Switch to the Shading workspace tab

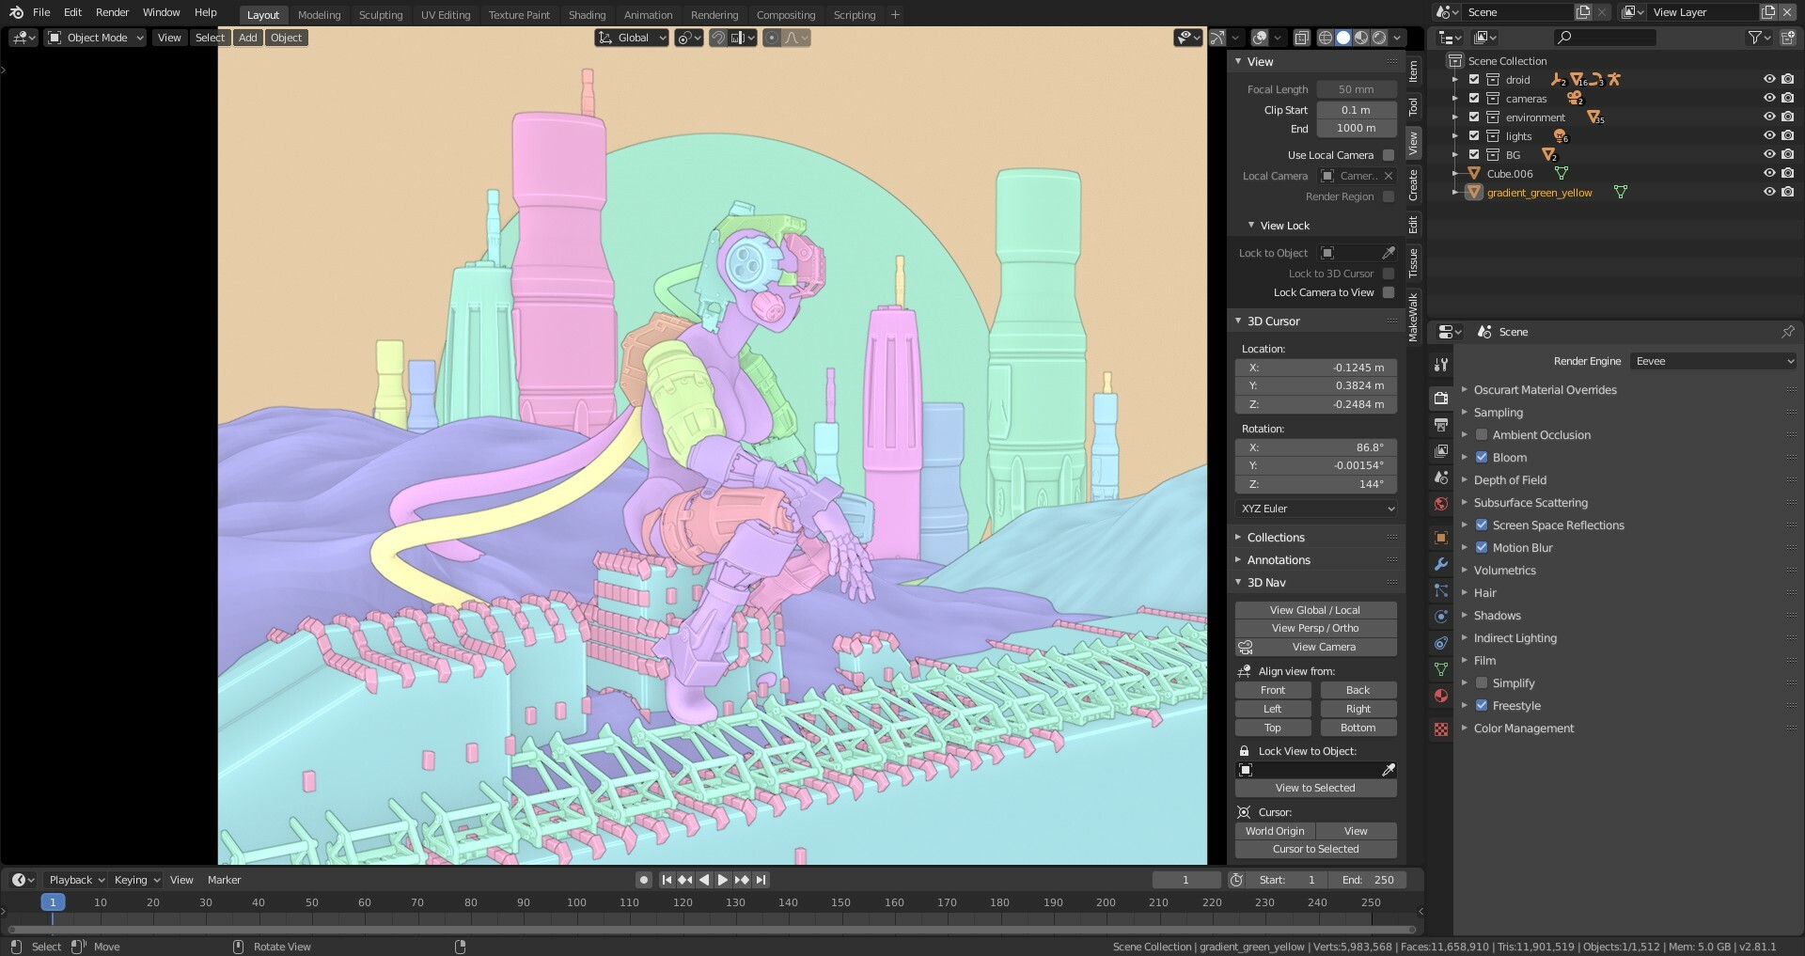point(587,15)
